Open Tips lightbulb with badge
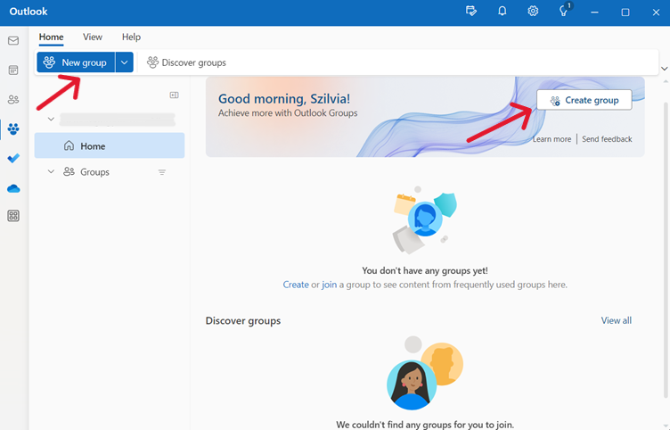This screenshot has width=670, height=430. [565, 11]
